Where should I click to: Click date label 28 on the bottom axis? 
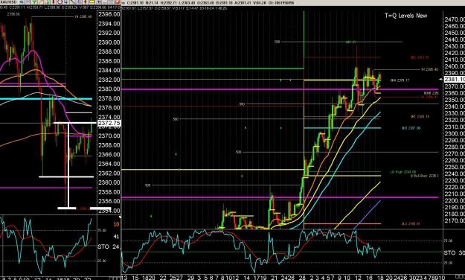pyautogui.click(x=302, y=278)
